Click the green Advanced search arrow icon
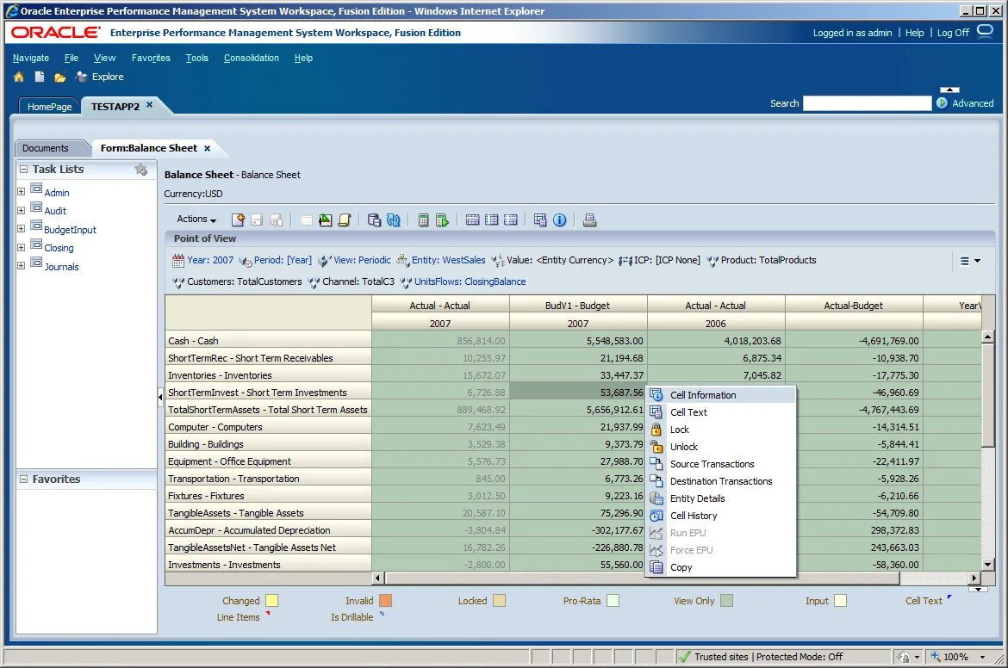 click(x=943, y=102)
